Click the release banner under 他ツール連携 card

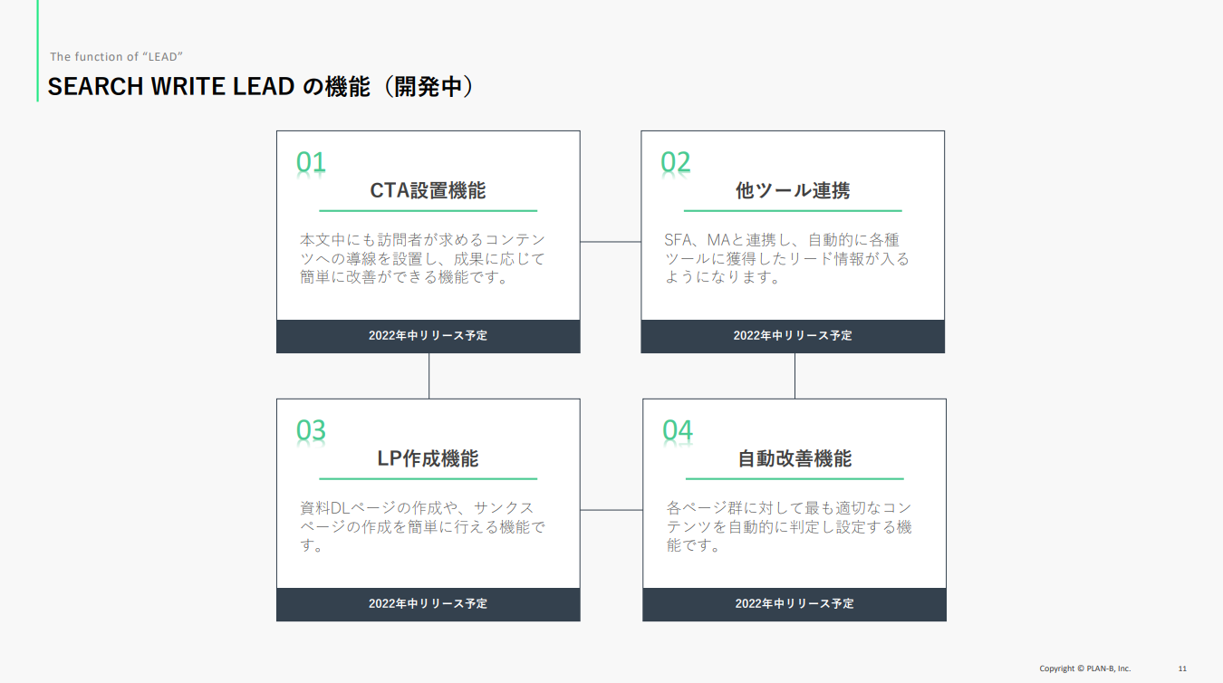pyautogui.click(x=793, y=336)
